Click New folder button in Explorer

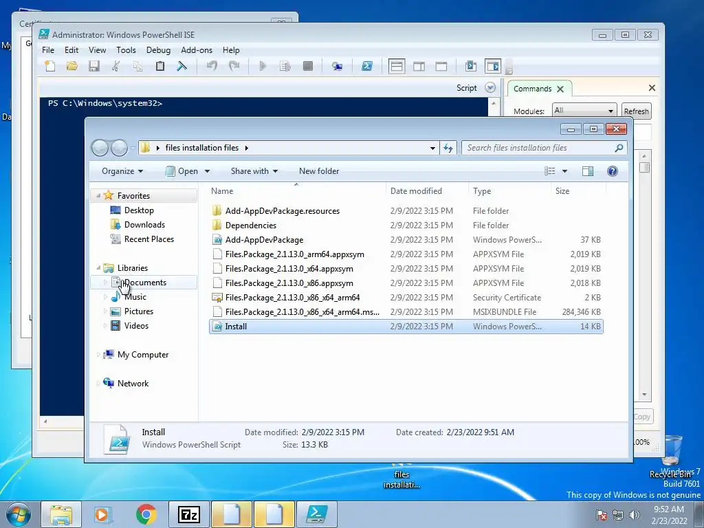click(x=319, y=171)
